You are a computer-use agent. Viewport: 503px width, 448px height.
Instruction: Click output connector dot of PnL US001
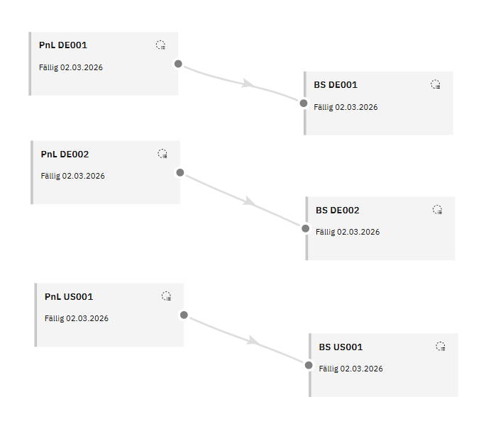(x=183, y=315)
